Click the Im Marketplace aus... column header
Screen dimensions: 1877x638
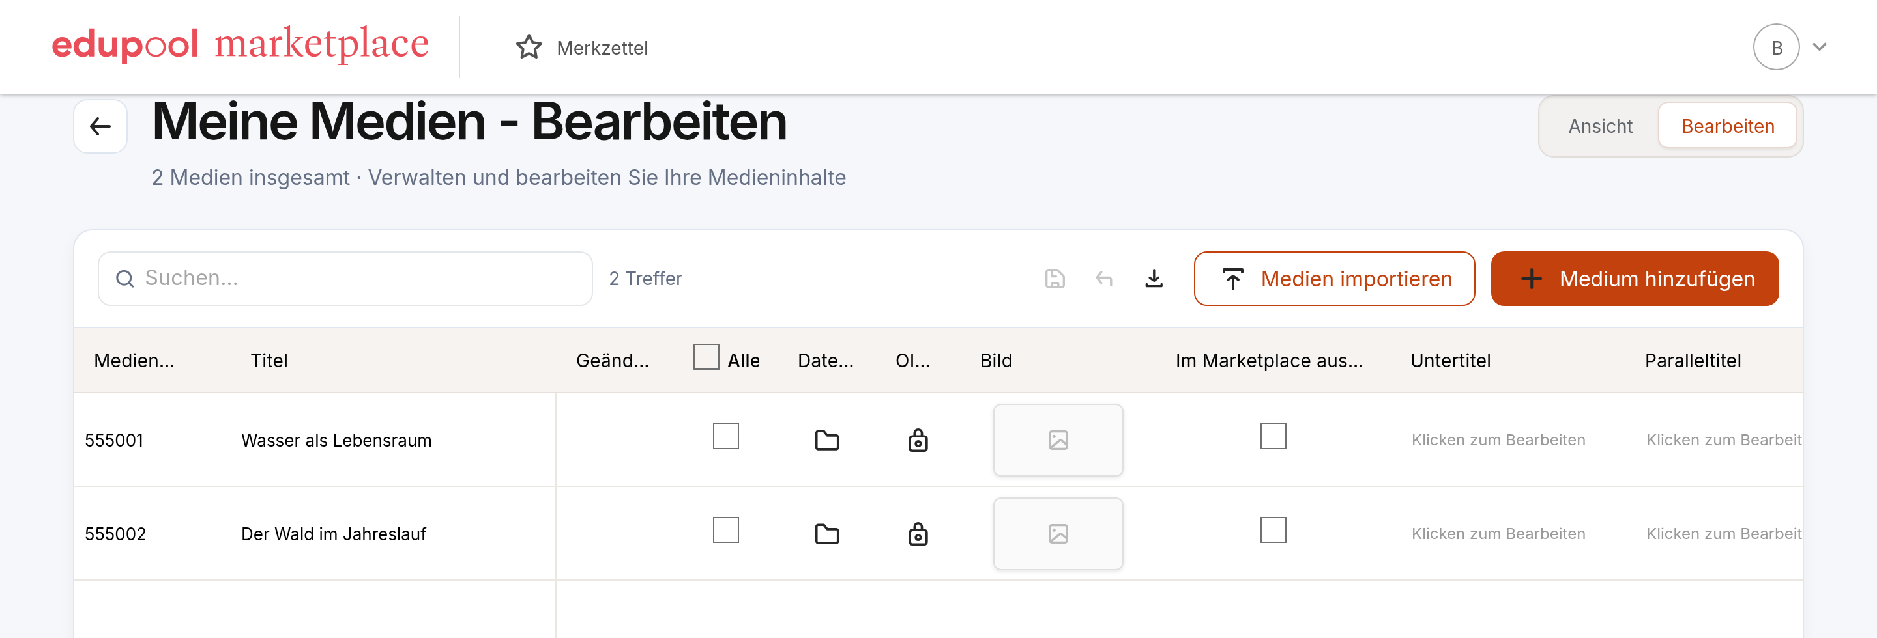[x=1268, y=361]
